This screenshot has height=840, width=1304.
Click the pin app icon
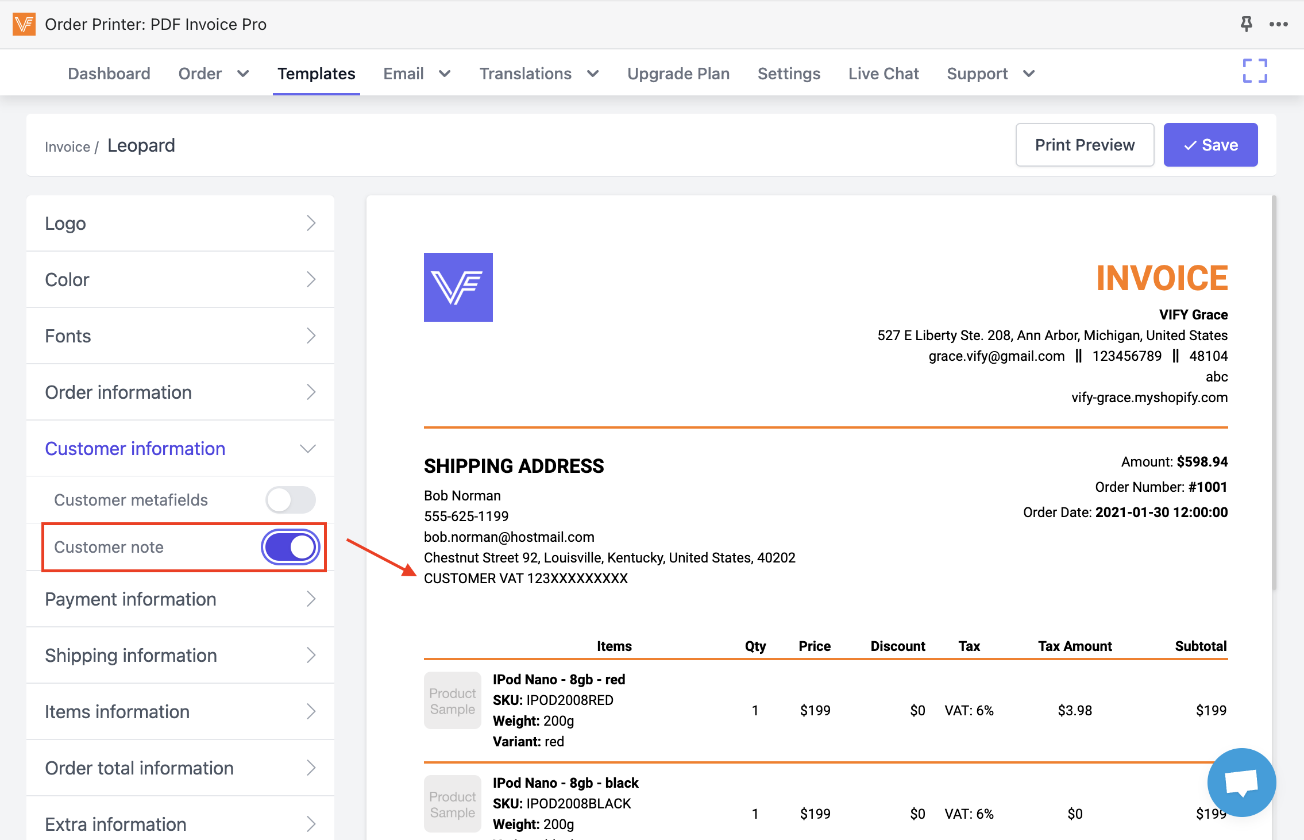pos(1246,24)
